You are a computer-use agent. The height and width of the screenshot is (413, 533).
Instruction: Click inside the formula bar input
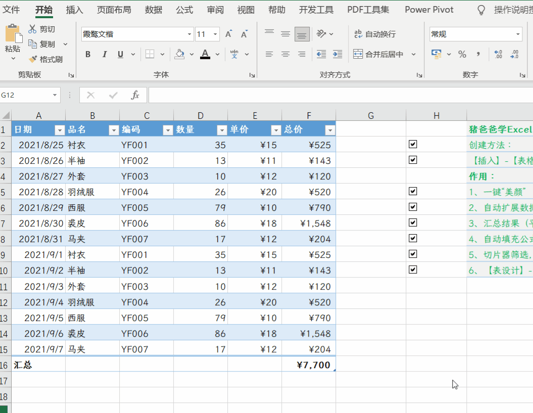(x=341, y=95)
